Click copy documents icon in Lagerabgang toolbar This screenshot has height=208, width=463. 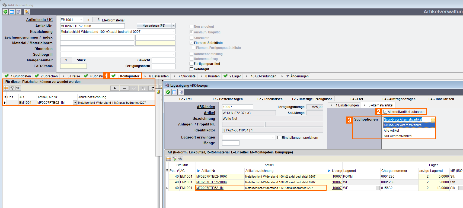click(x=181, y=92)
